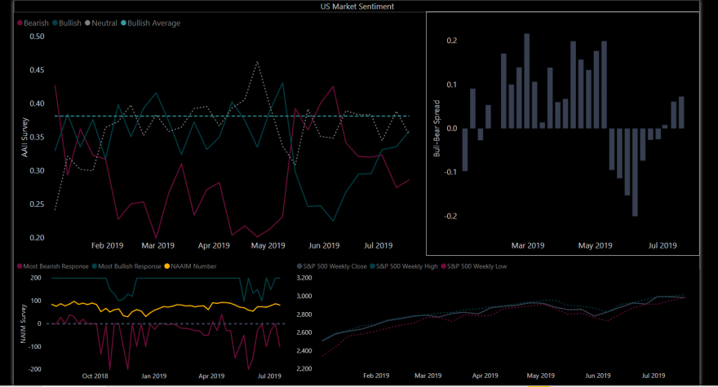Select the tallest bar in Bull-Bear Spread chart
Screen dimensions: 718x387
coord(526,81)
